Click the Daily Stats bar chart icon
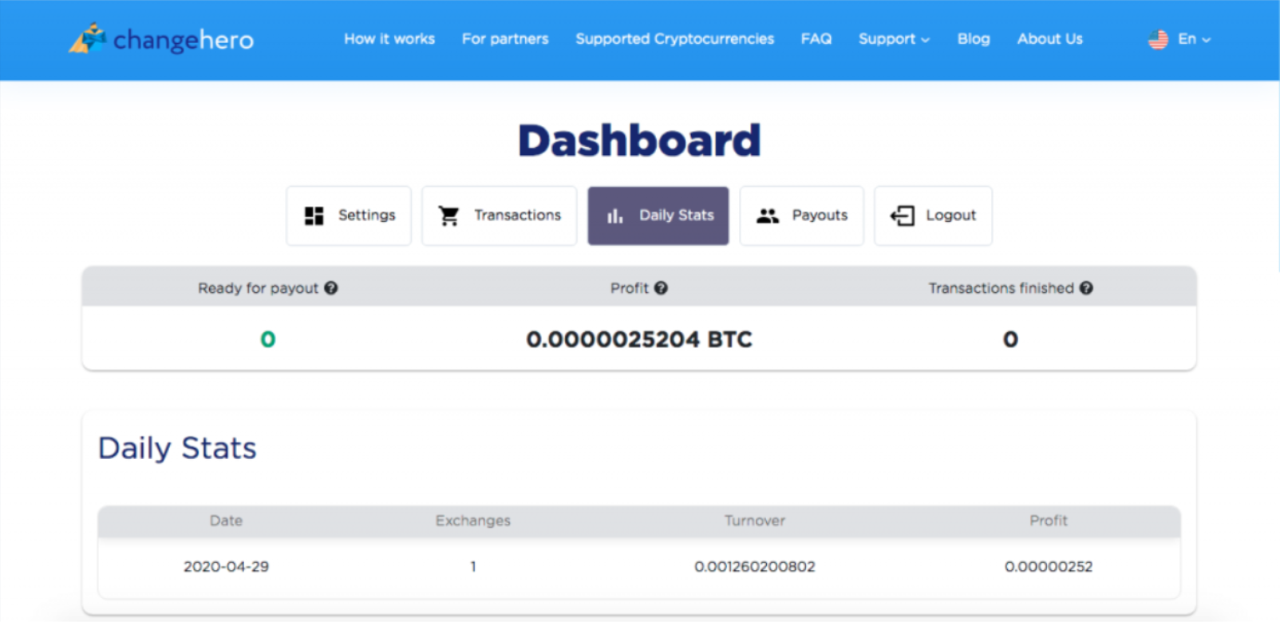The width and height of the screenshot is (1280, 634). point(614,216)
